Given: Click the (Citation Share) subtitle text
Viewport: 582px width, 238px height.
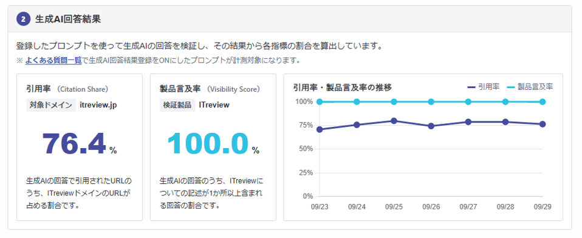Looking at the screenshot, I should pos(83,89).
